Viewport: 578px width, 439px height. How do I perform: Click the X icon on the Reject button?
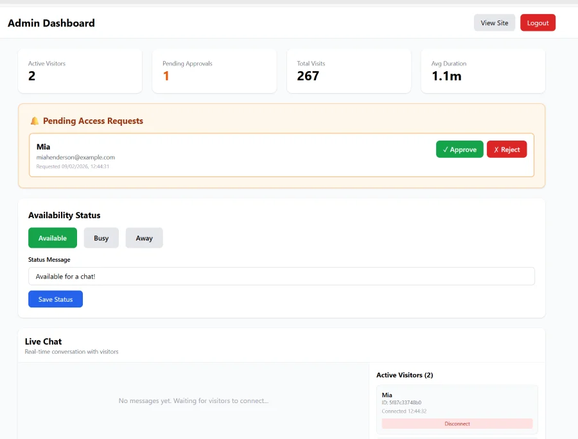(495, 149)
